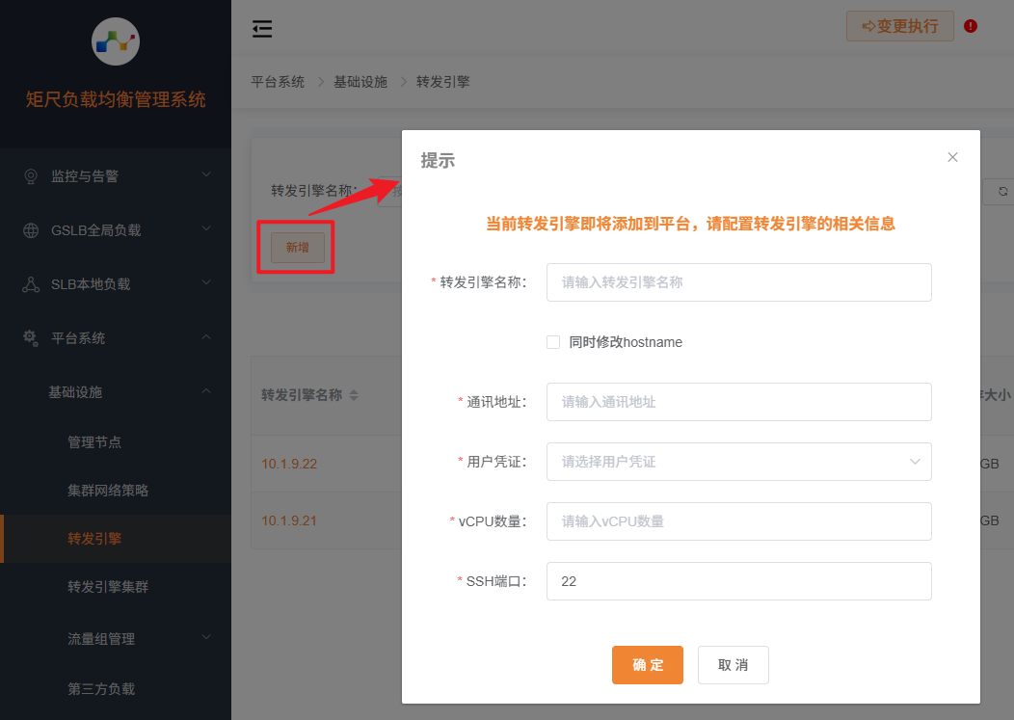The height and width of the screenshot is (720, 1014).
Task: Collapse the sidebar using the hamburger icon
Action: point(261,29)
